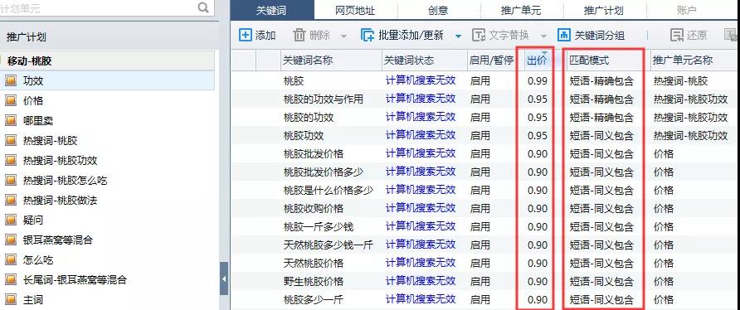Click the search magnifier icon
Viewport: 740px width, 310px height.
tap(203, 7)
